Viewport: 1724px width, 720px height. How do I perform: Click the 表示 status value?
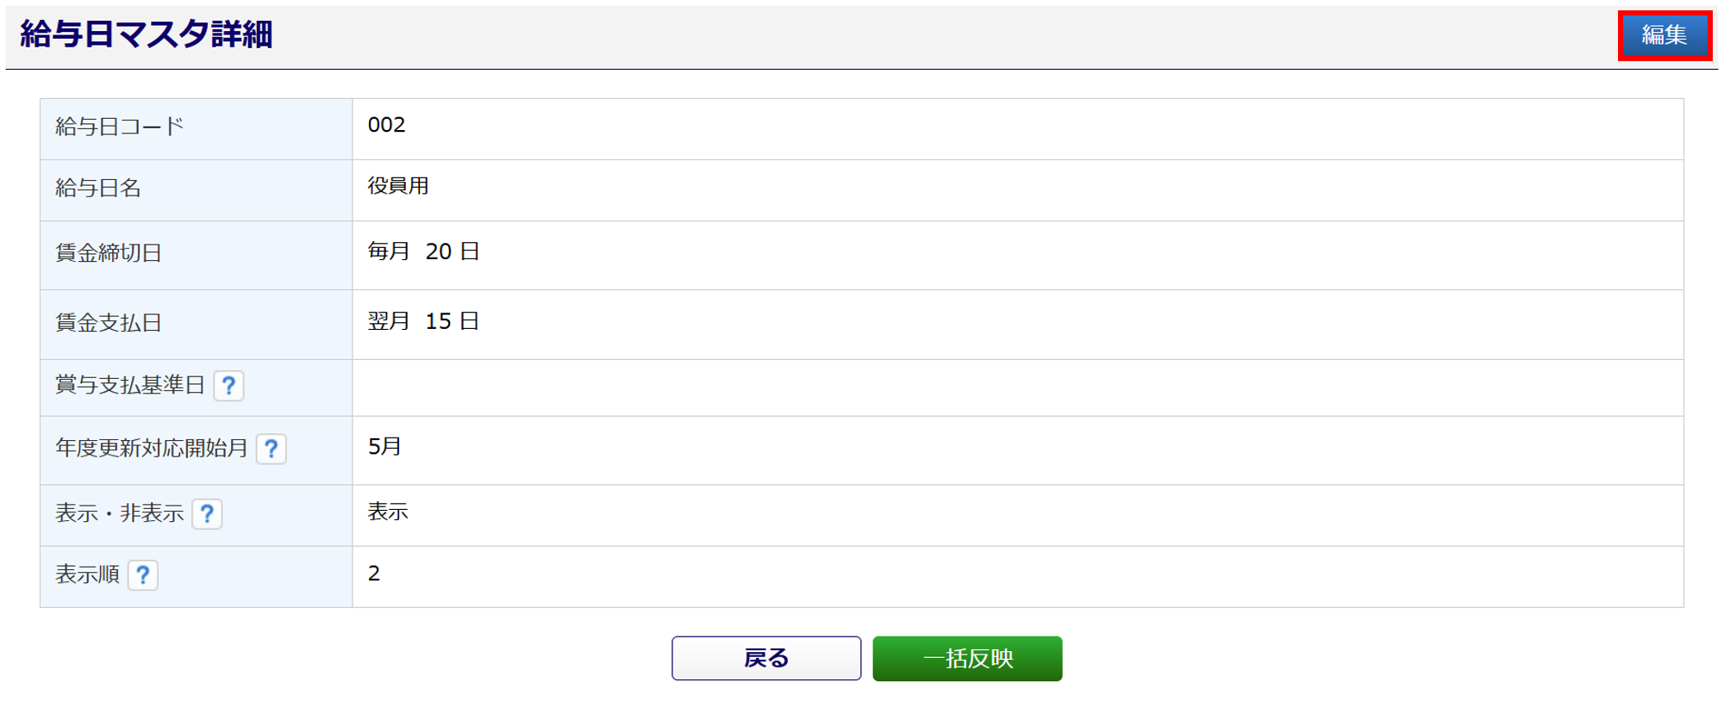point(388,512)
